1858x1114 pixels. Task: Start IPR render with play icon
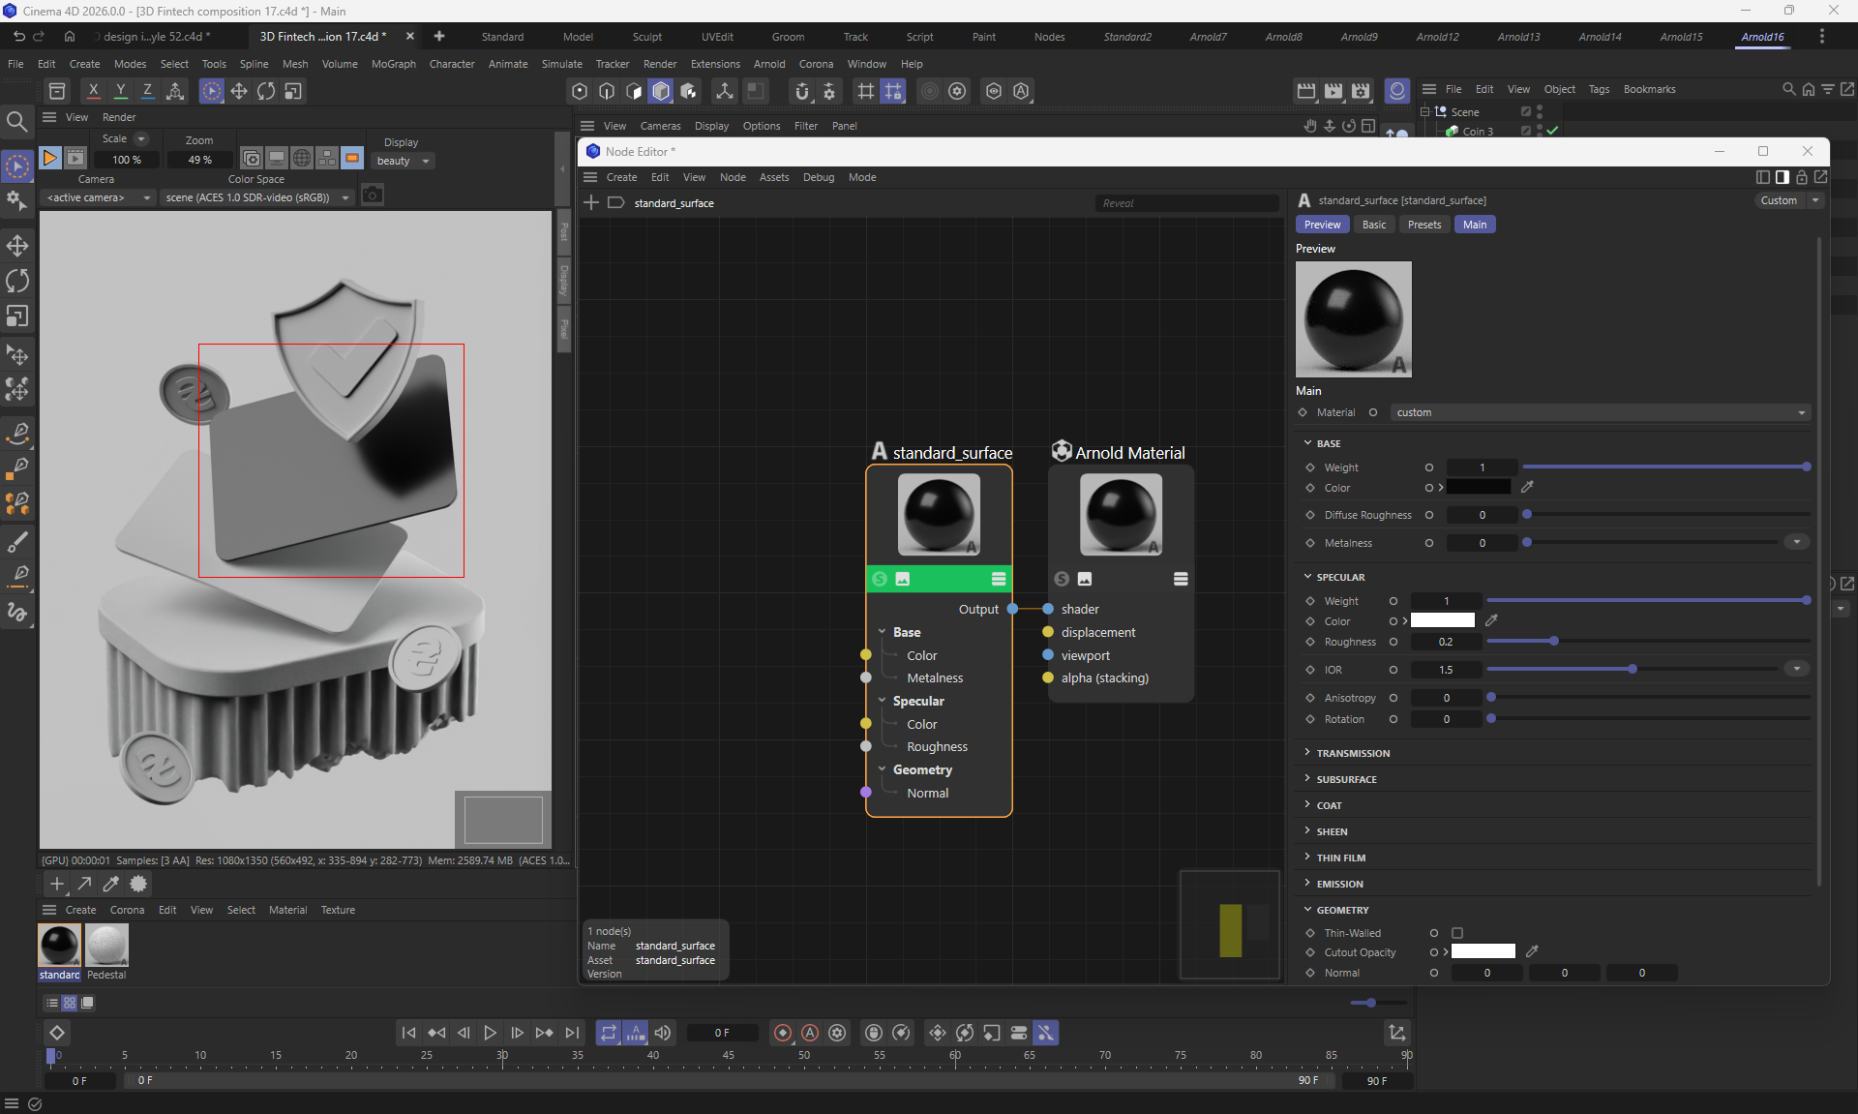click(49, 158)
